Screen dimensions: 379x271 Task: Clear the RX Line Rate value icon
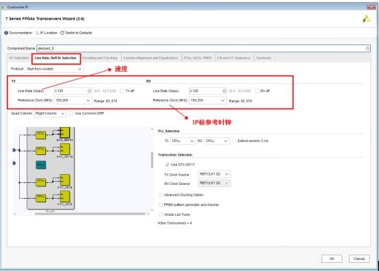pos(224,91)
